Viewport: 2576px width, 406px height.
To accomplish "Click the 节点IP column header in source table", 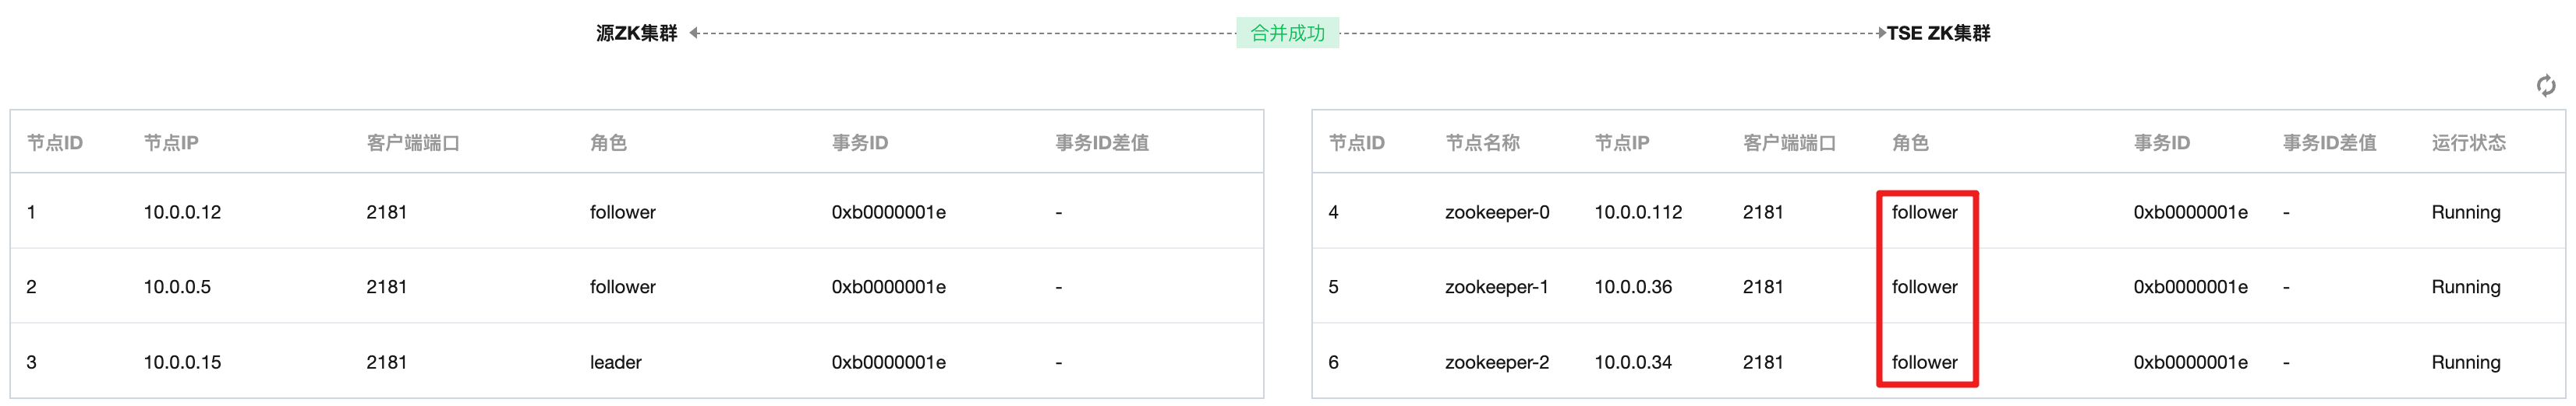I will pyautogui.click(x=171, y=142).
